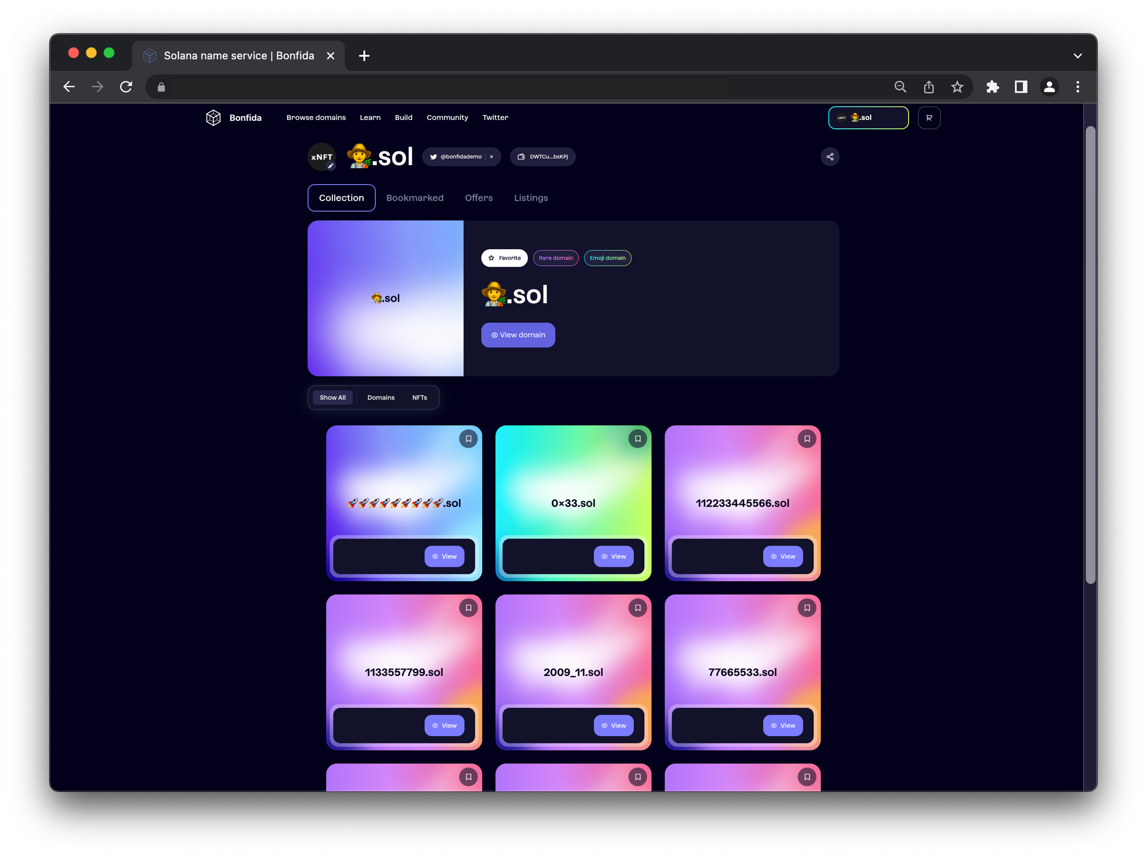Image resolution: width=1147 pixels, height=857 pixels.
Task: Select the Domains filter
Action: click(381, 397)
